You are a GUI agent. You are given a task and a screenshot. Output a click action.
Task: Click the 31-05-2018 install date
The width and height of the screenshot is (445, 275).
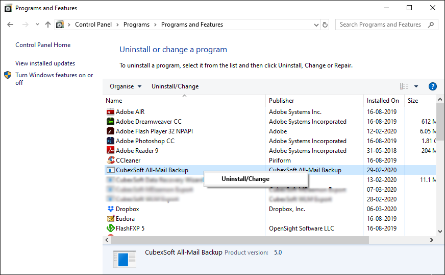381,150
